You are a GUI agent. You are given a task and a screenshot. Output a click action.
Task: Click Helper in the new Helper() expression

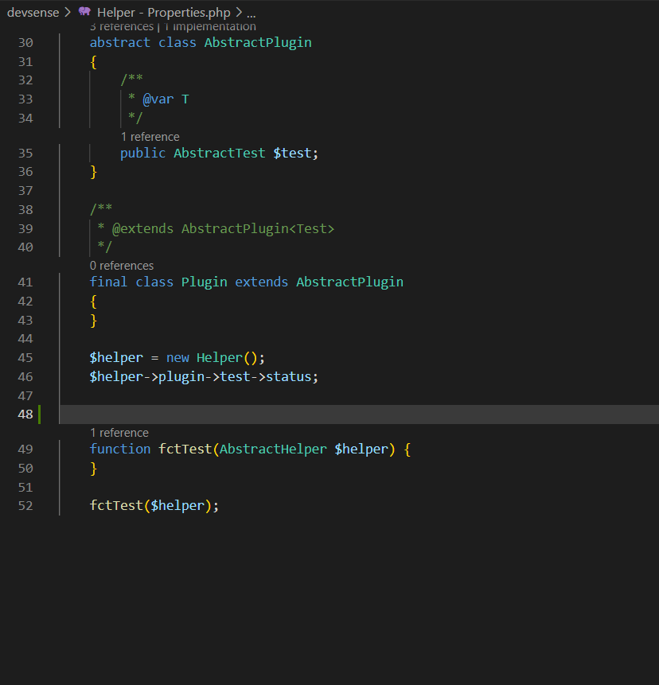point(220,358)
